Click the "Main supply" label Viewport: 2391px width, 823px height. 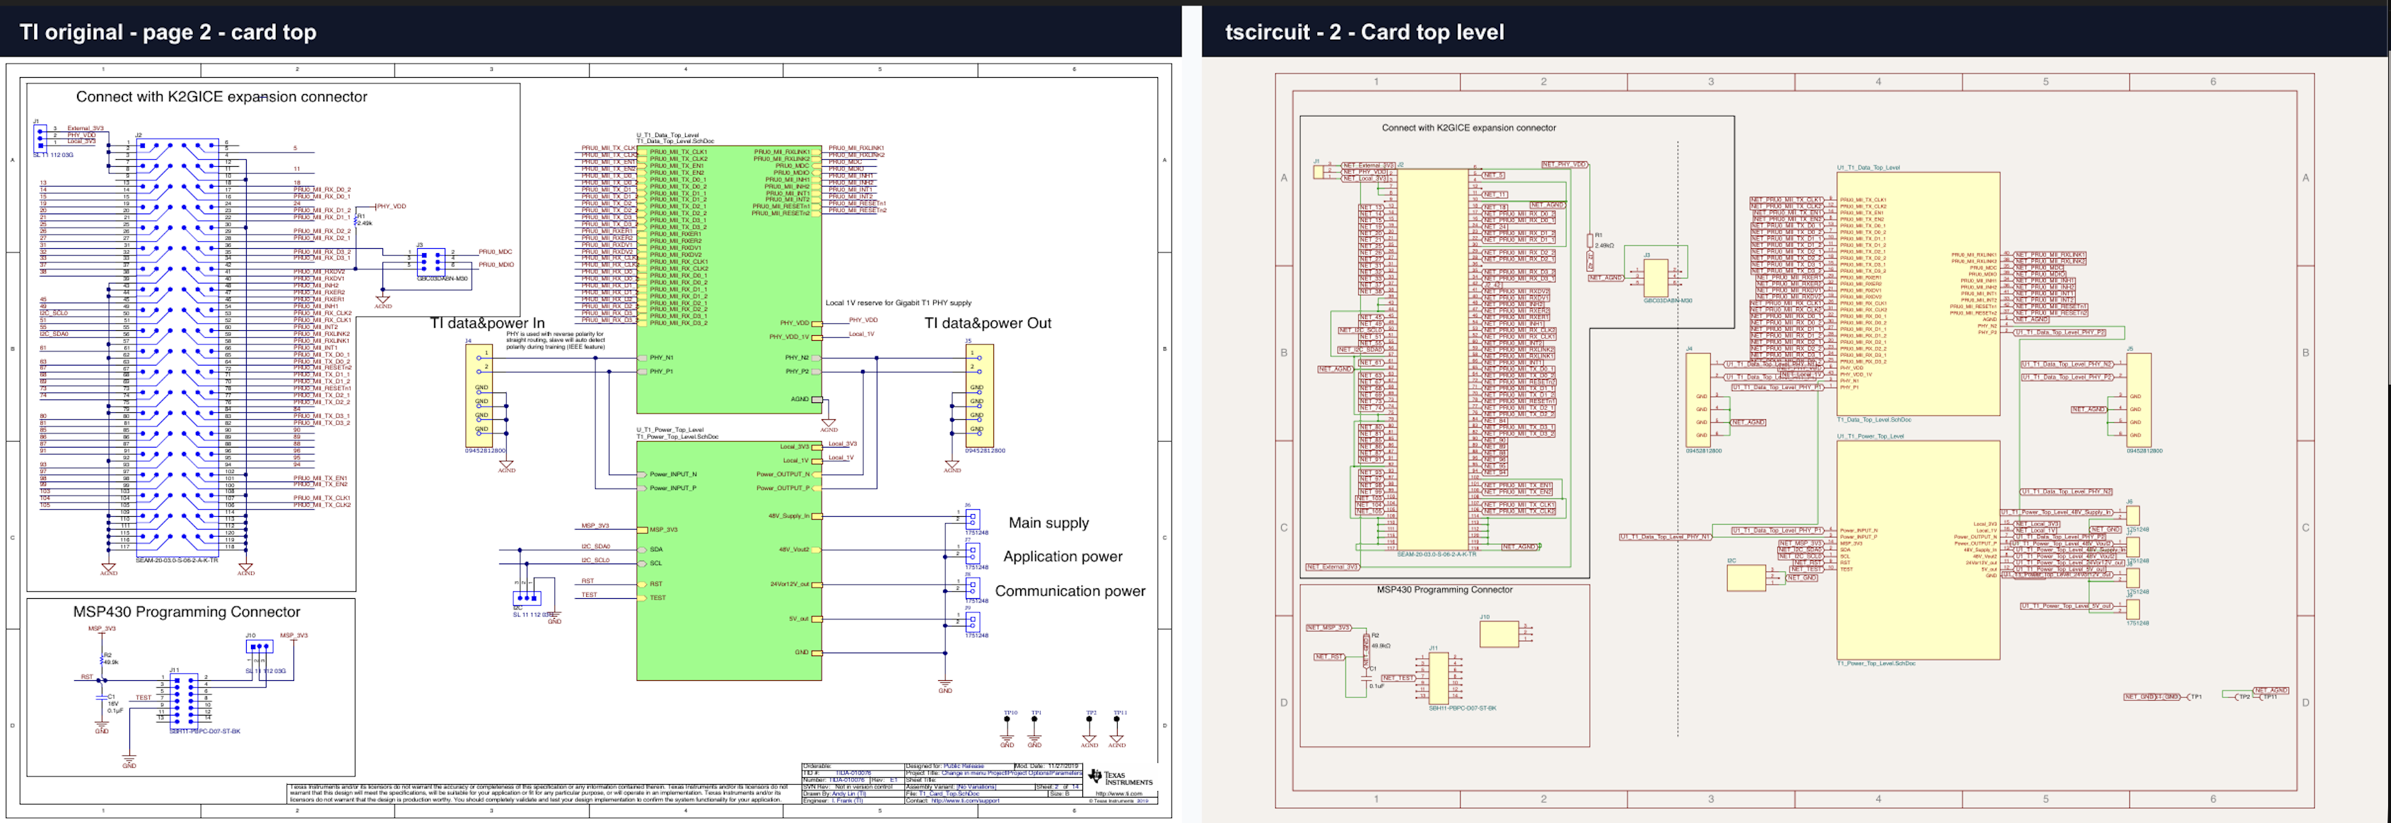1049,523
